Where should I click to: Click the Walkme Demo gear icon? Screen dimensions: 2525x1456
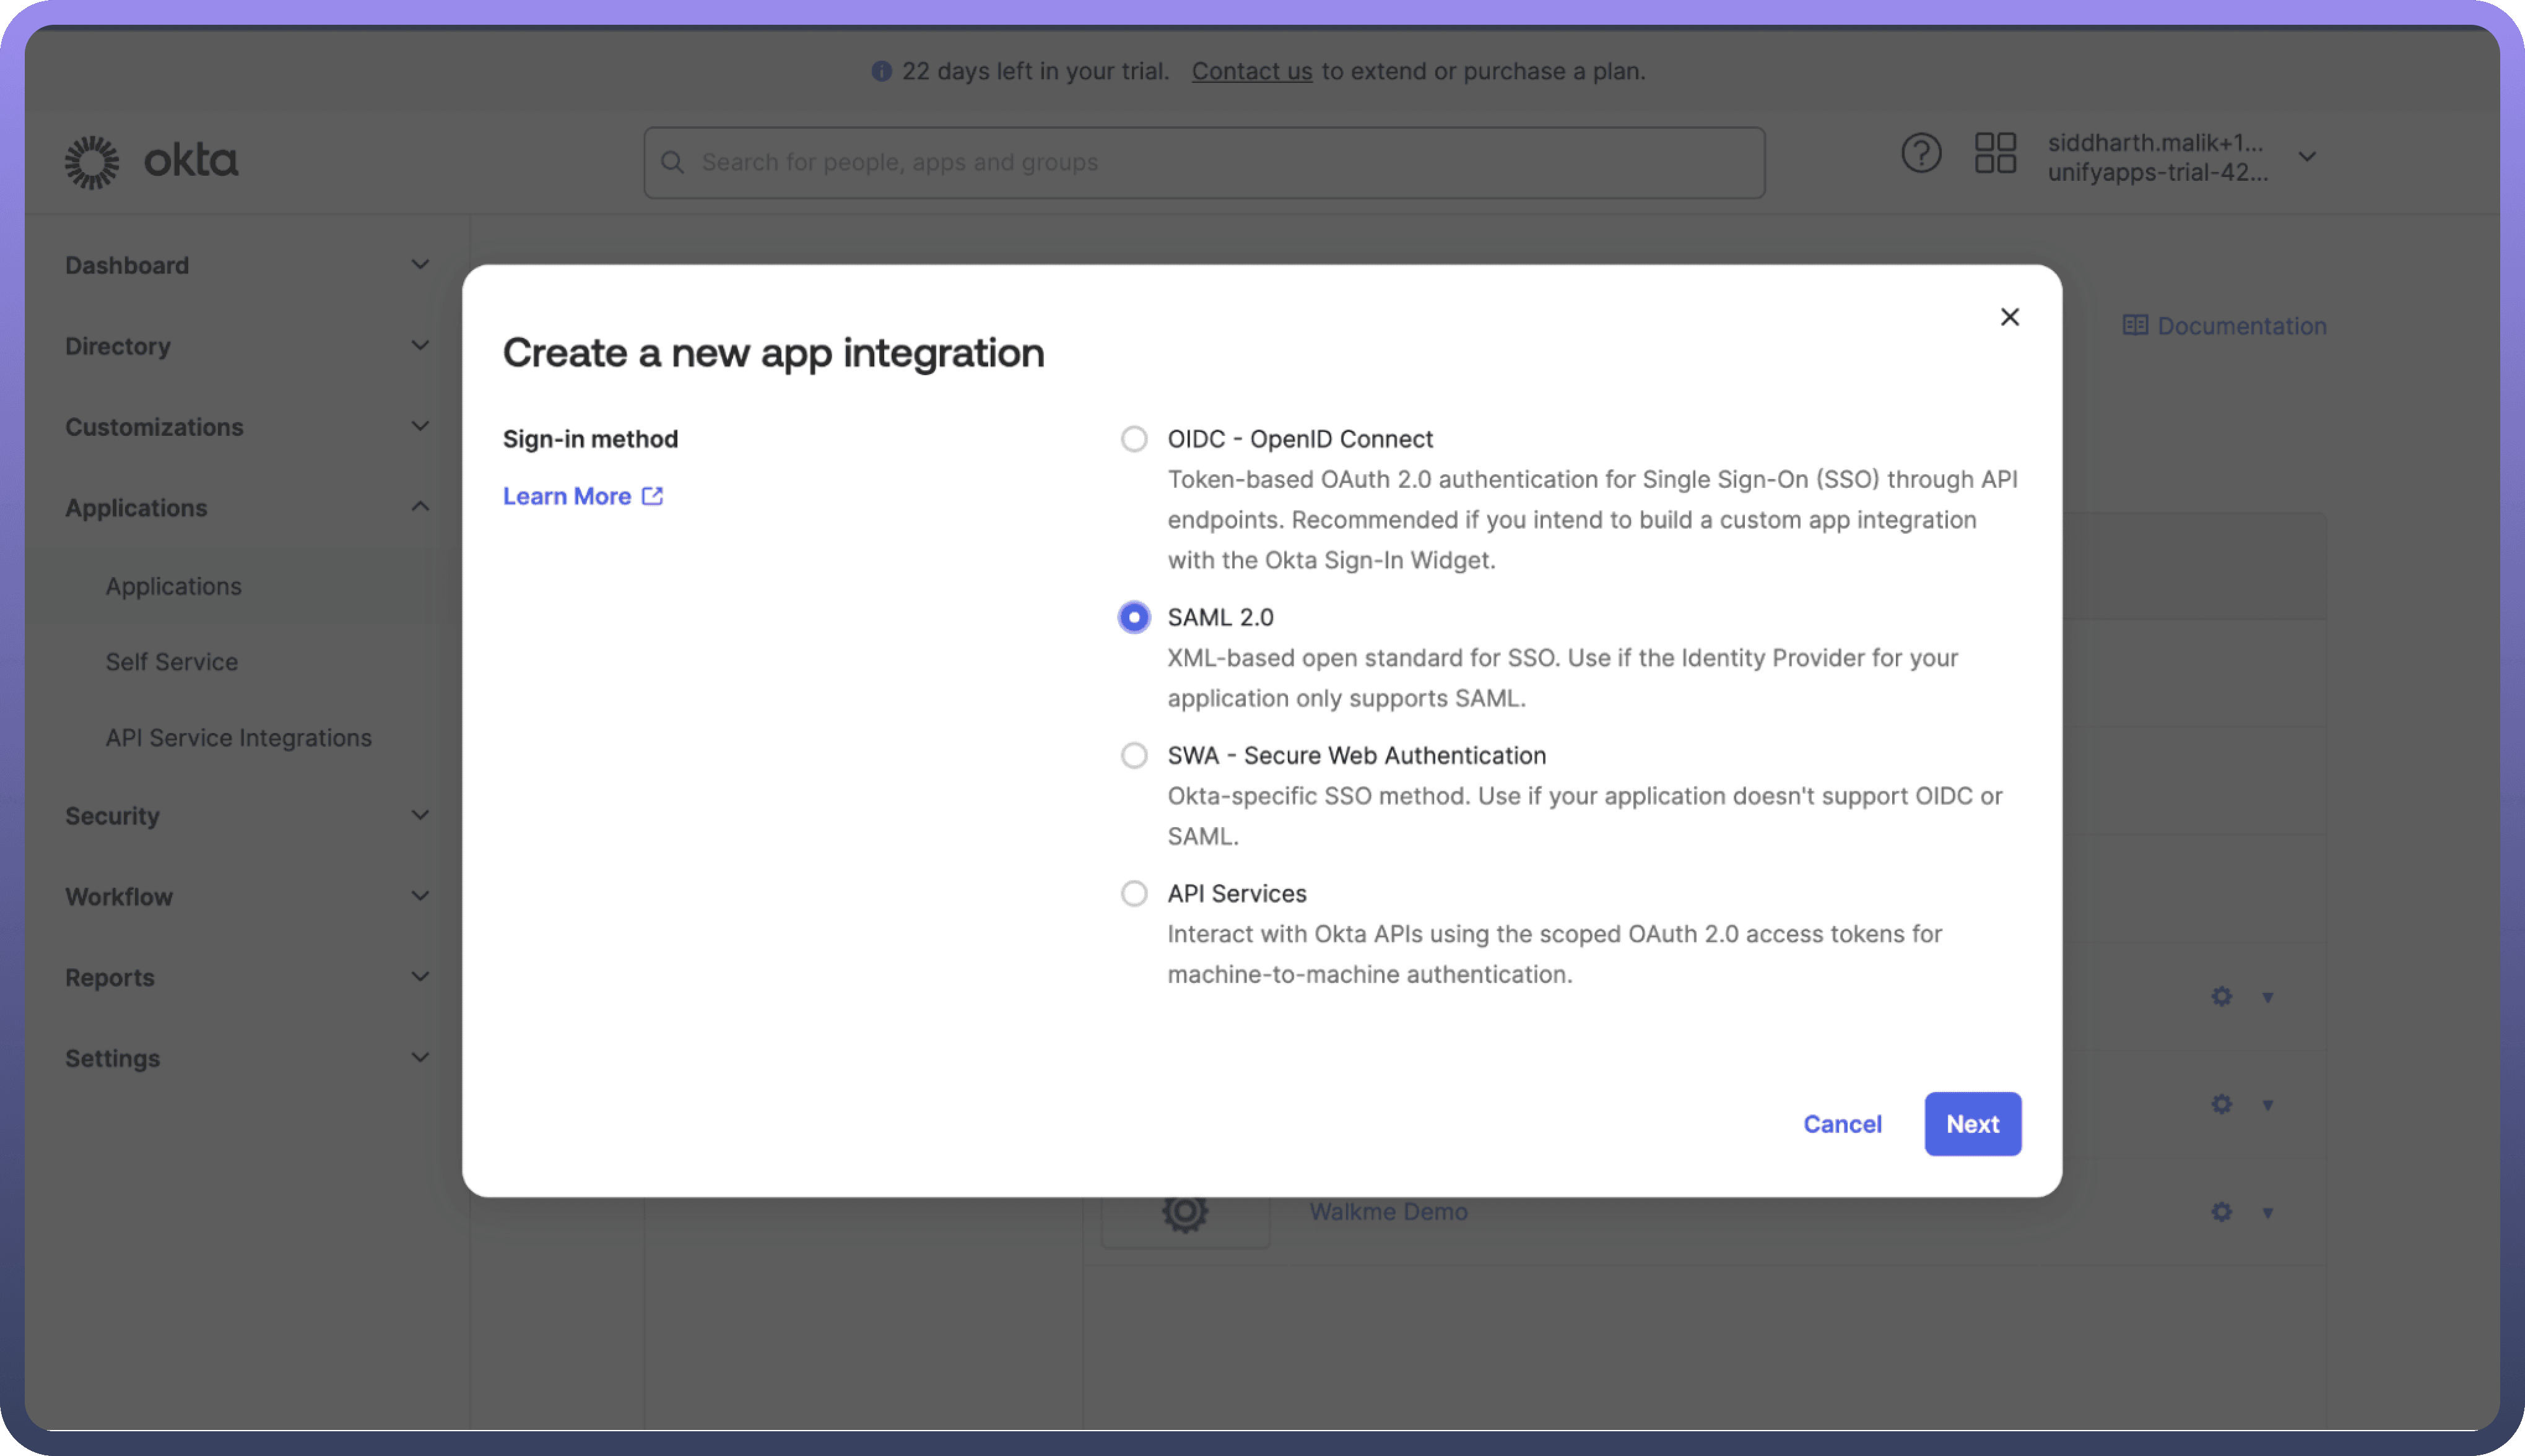[2221, 1212]
